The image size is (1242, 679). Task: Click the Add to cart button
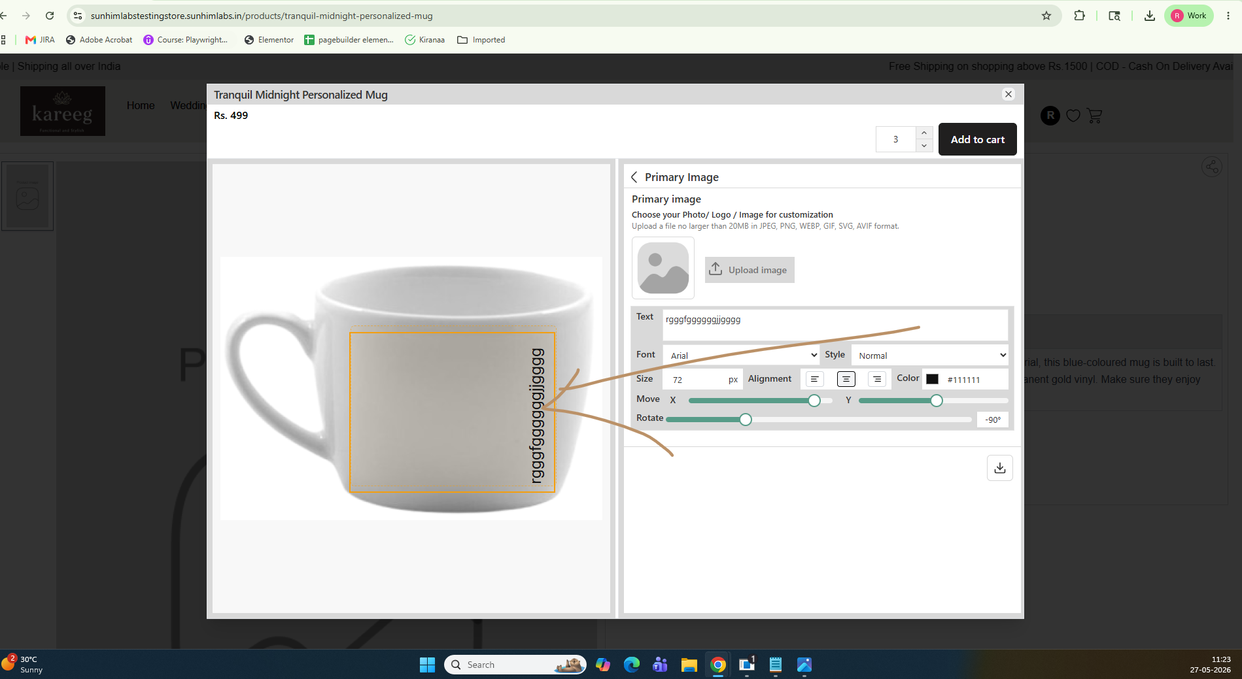[x=977, y=139]
